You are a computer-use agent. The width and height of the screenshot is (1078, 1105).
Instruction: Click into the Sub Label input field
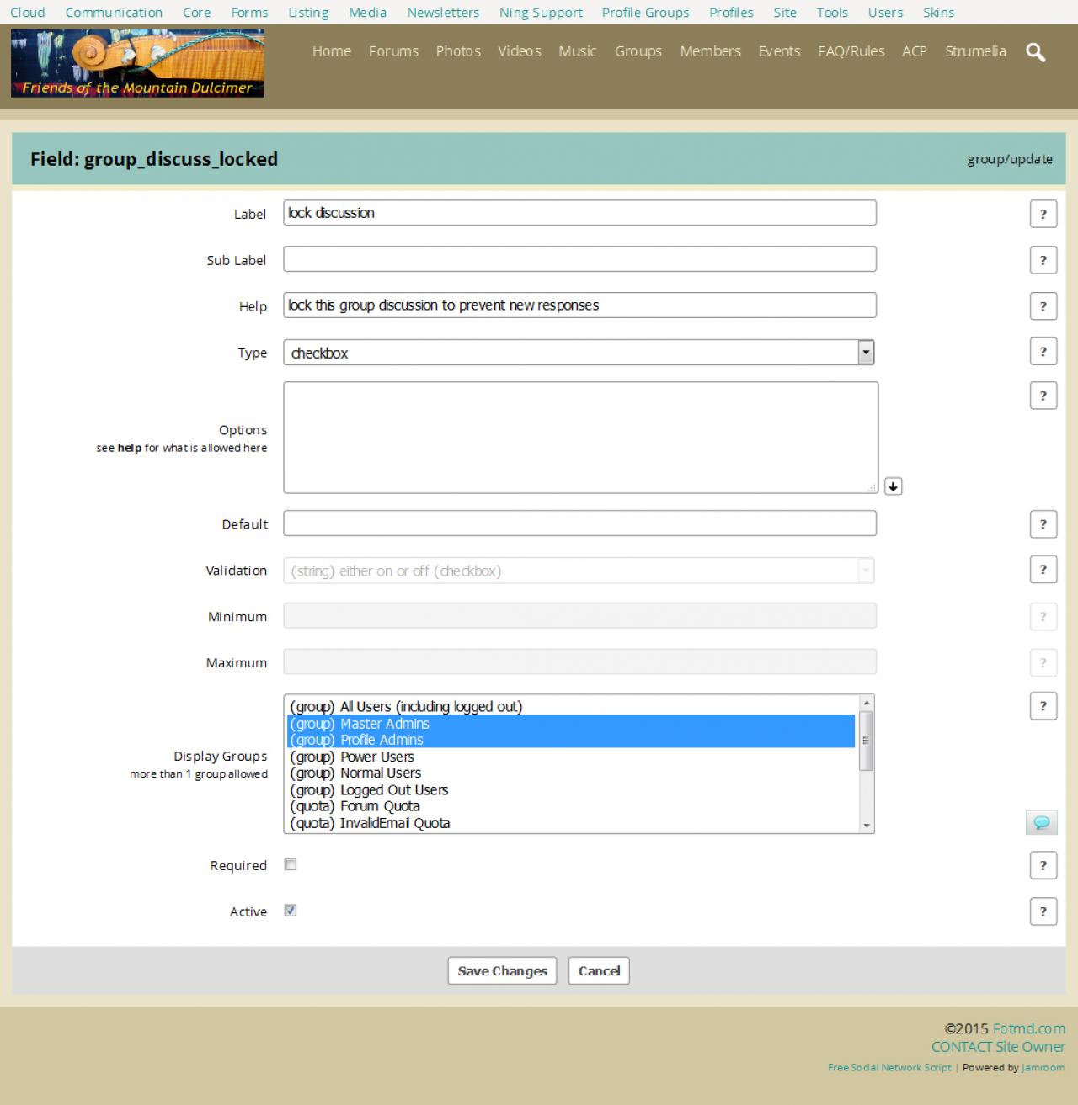(579, 259)
